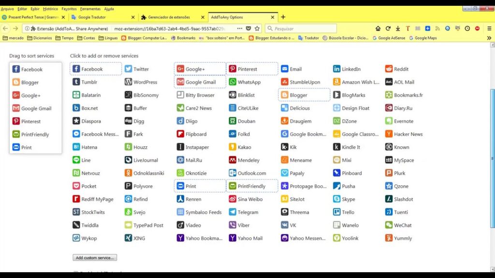Open the mercado bookmark folder
This screenshot has width=495, height=278.
(x=13, y=38)
